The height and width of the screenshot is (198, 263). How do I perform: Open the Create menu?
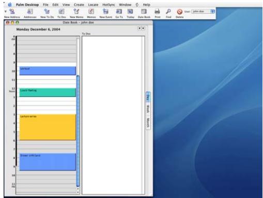click(79, 5)
